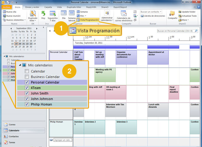Screen dimensions: 202x147
Task: Collapse Mis calendarios group in sidebar
Action: point(4,56)
